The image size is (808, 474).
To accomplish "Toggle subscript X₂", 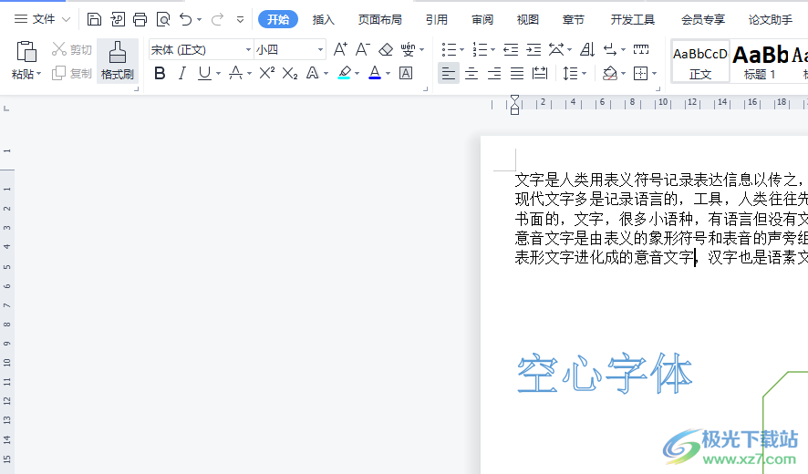I will point(290,74).
